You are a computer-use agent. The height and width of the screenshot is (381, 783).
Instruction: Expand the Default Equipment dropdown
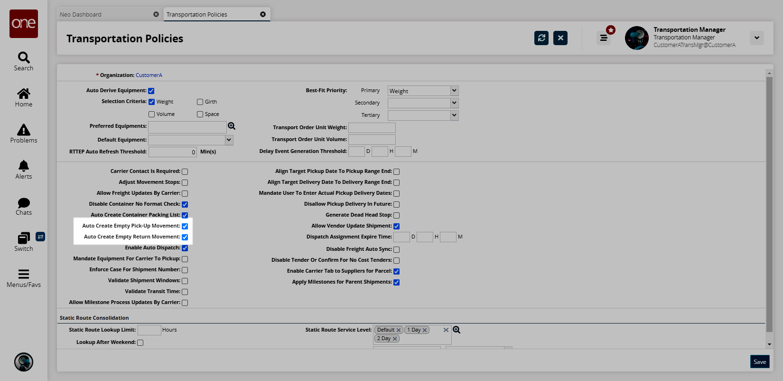click(x=229, y=140)
